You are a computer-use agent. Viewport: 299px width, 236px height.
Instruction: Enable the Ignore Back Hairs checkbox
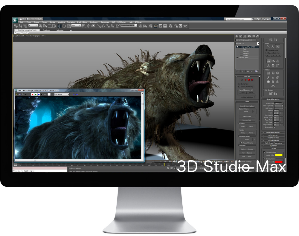pyautogui.click(x=267, y=53)
